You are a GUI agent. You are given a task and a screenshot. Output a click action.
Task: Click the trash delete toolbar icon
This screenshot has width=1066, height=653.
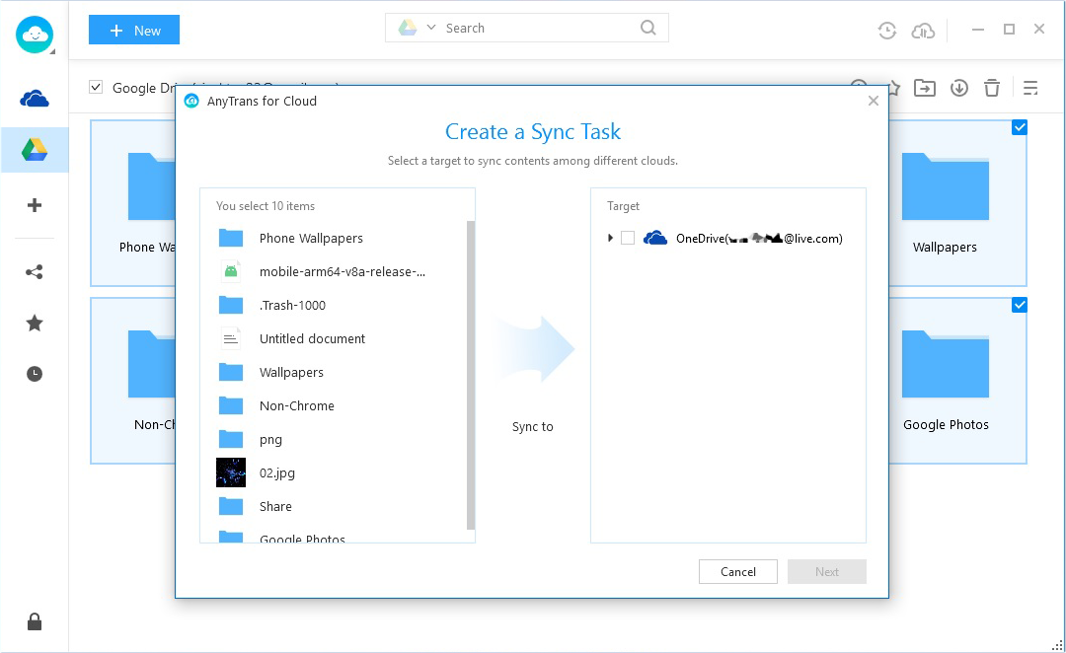(992, 88)
